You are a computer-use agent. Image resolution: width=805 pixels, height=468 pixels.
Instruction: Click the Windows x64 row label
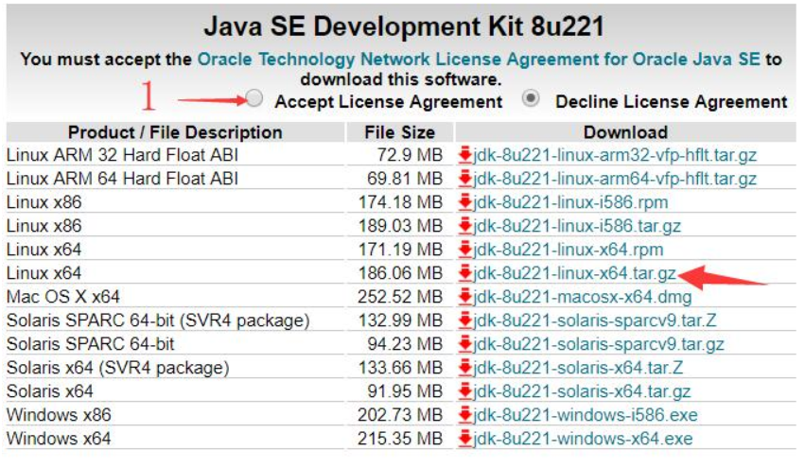[59, 439]
